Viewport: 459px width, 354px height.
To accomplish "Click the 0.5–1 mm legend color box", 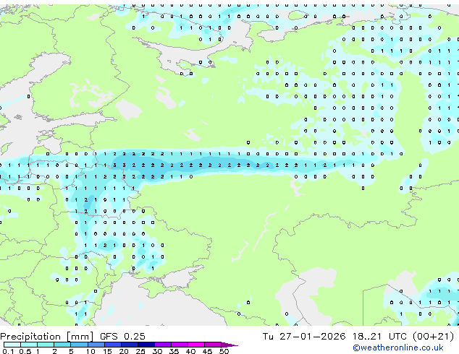I will pos(29,345).
